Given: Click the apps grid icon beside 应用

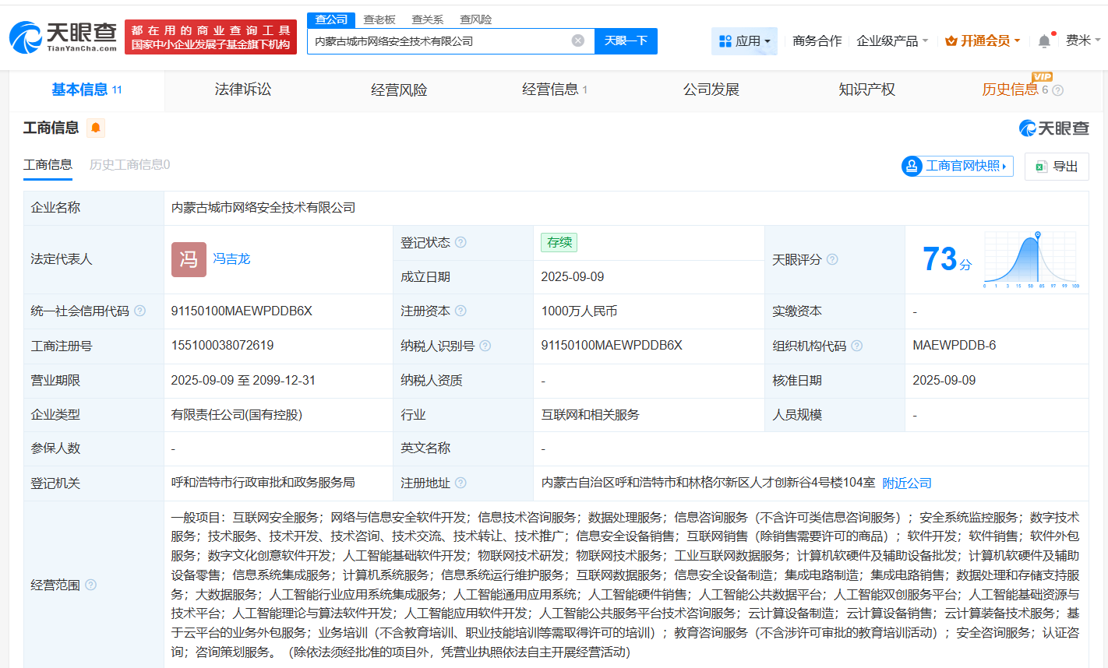Looking at the screenshot, I should [725, 40].
